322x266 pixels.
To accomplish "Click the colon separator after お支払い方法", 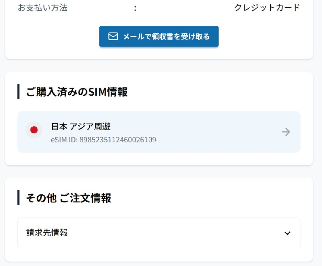I will (x=135, y=8).
